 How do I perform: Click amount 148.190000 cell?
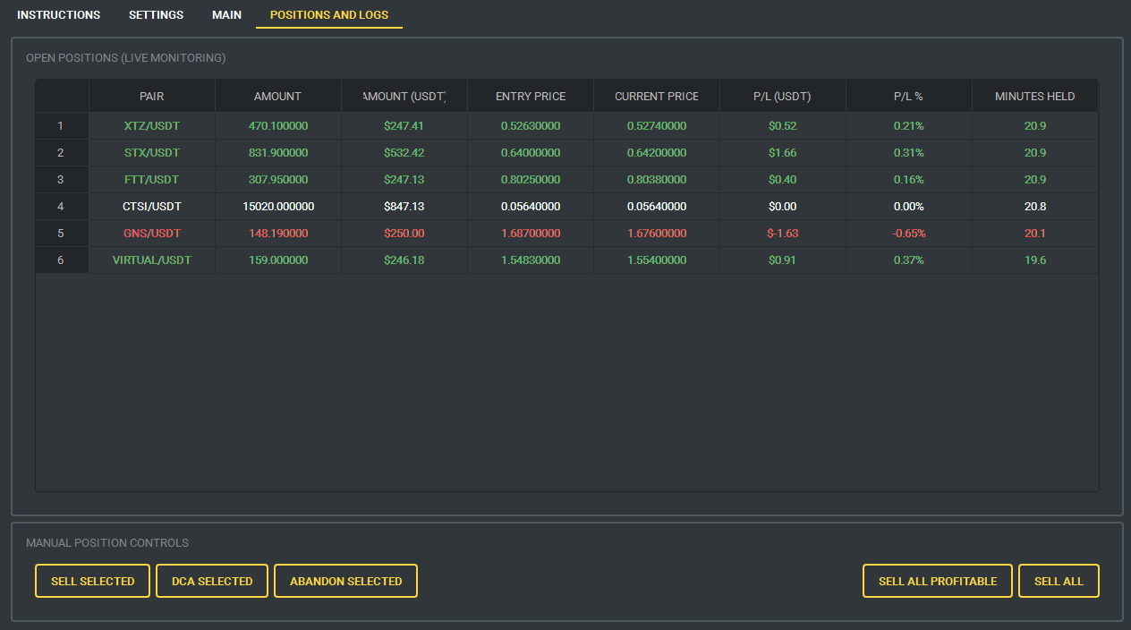278,234
